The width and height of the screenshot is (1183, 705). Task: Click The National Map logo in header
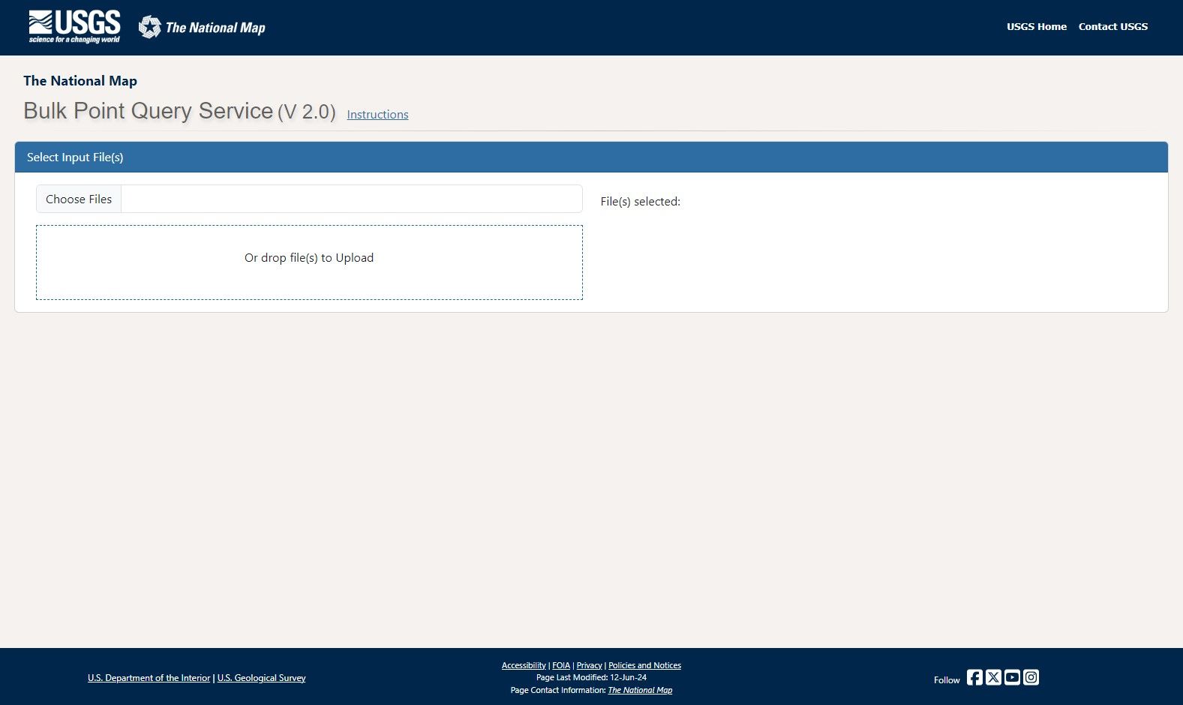point(202,28)
